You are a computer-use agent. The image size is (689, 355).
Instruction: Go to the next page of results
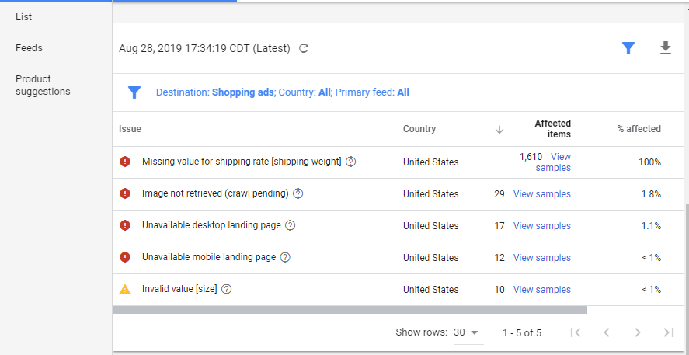(638, 332)
